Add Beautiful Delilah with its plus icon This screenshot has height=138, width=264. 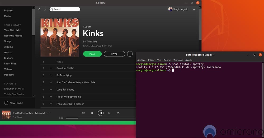coord(51,68)
